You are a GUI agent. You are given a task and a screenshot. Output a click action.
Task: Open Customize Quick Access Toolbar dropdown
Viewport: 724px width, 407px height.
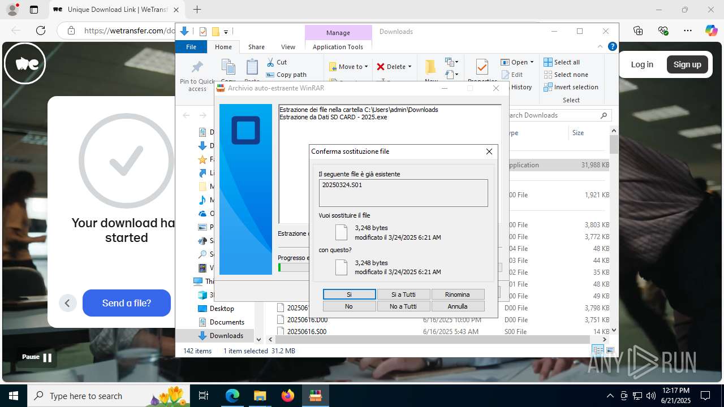tap(226, 32)
